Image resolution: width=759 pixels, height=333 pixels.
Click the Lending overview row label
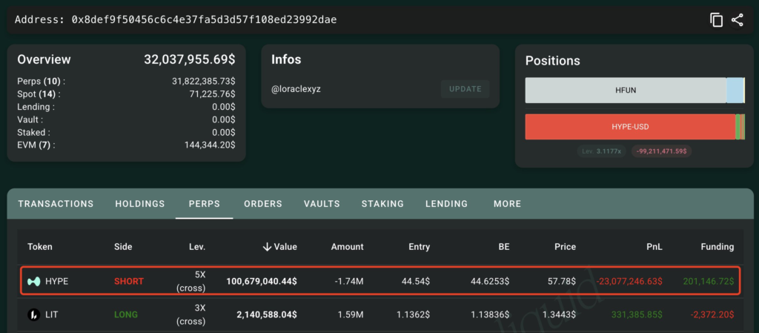tap(36, 107)
